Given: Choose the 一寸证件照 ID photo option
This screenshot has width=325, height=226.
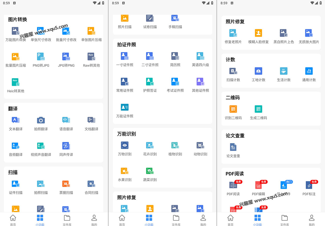Looking at the screenshot, I should pos(125,56).
